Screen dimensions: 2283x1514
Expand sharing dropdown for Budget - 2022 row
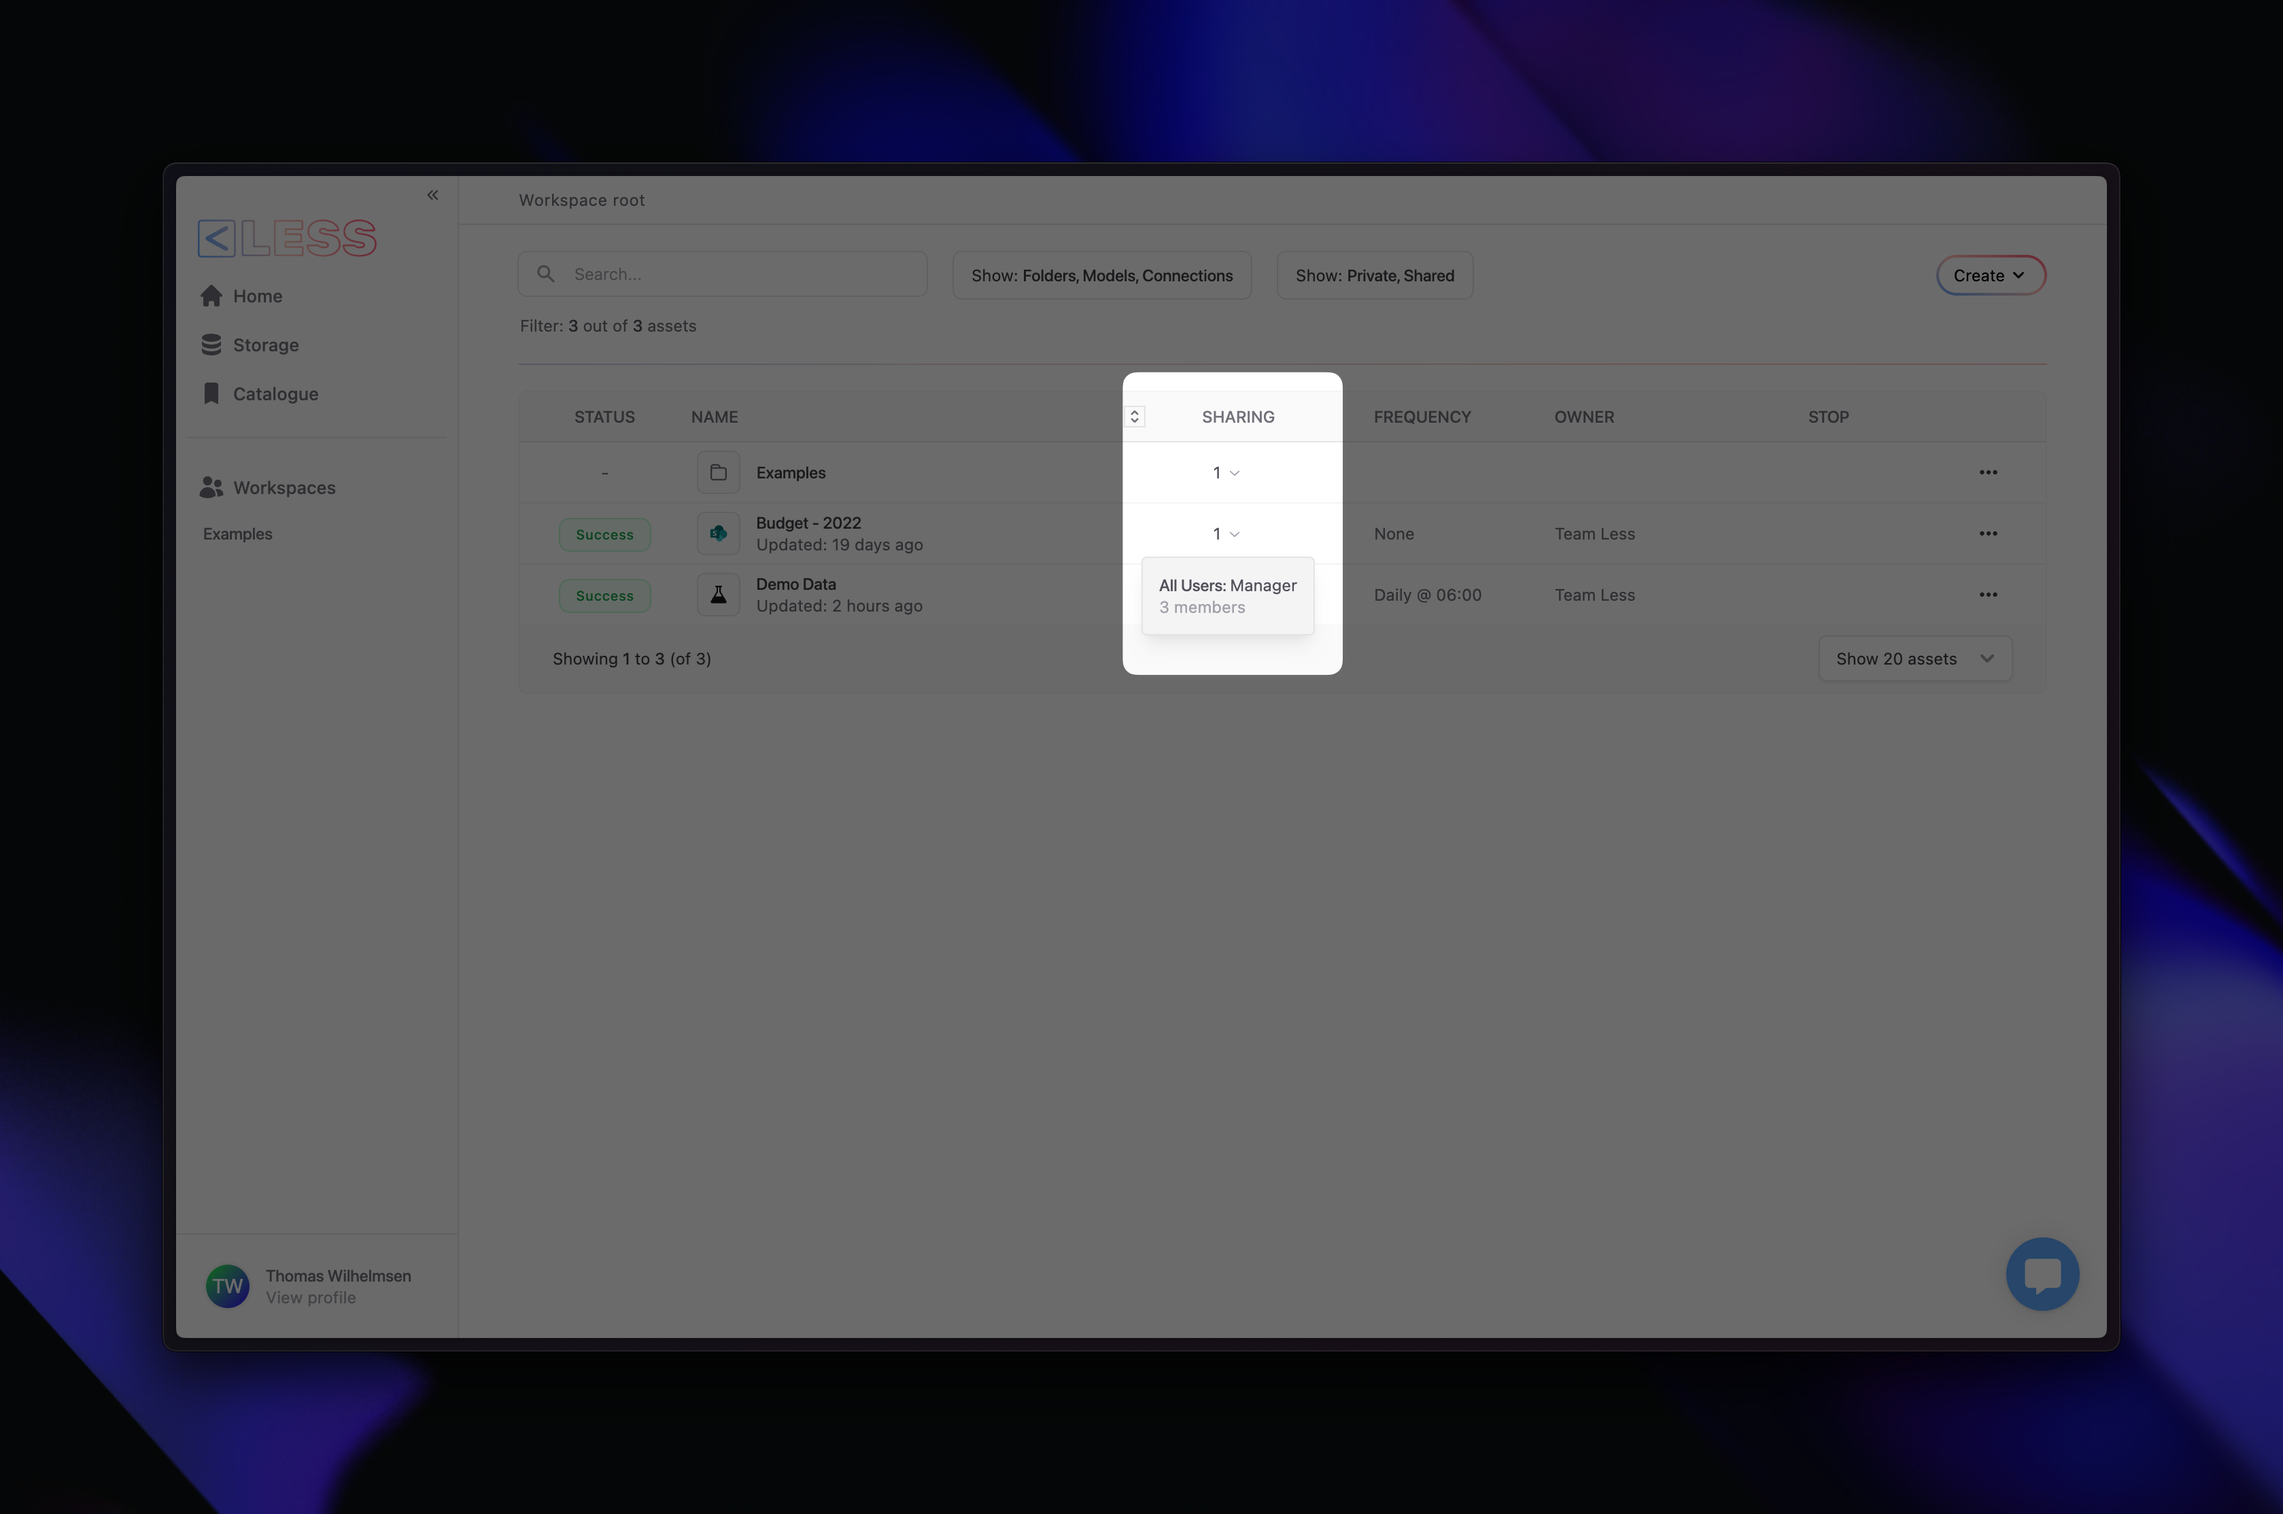[1226, 534]
